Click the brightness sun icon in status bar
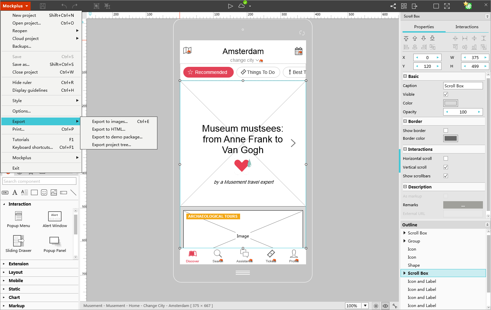Image resolution: width=491 pixels, height=310 pixels. [x=376, y=306]
